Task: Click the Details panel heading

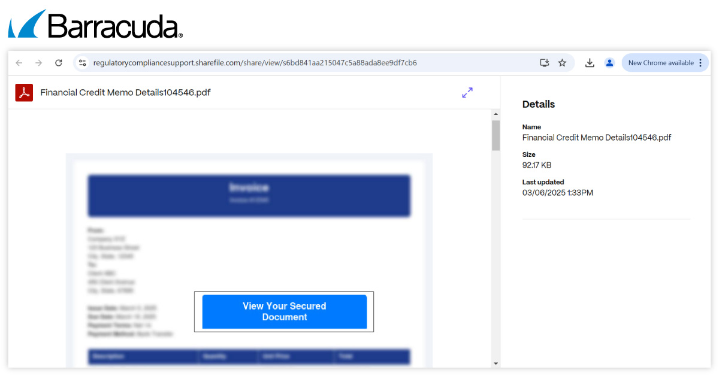Action: (539, 104)
